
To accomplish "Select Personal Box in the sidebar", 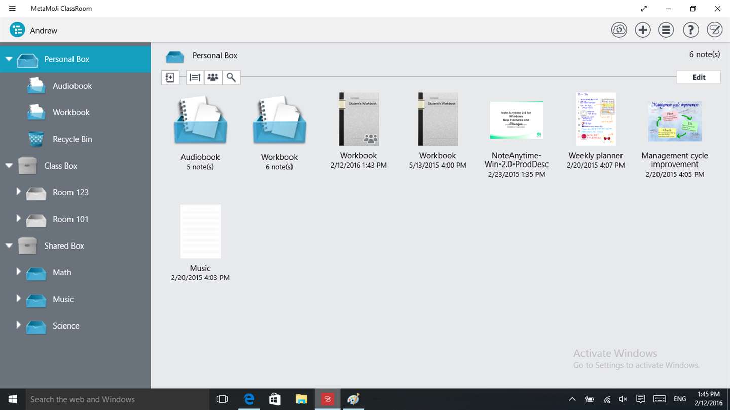I will [76, 59].
